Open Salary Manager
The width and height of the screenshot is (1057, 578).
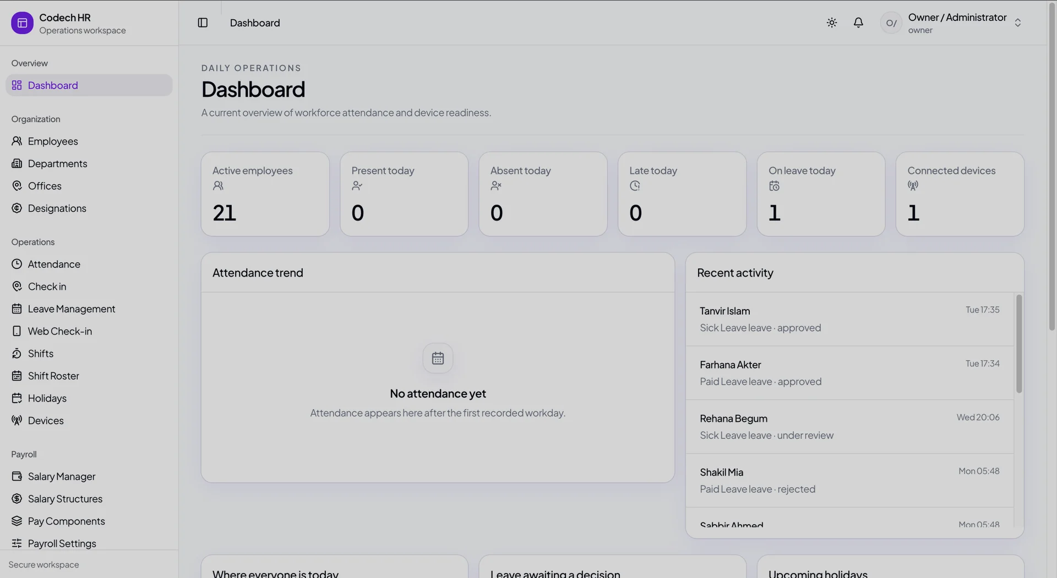(x=89, y=477)
